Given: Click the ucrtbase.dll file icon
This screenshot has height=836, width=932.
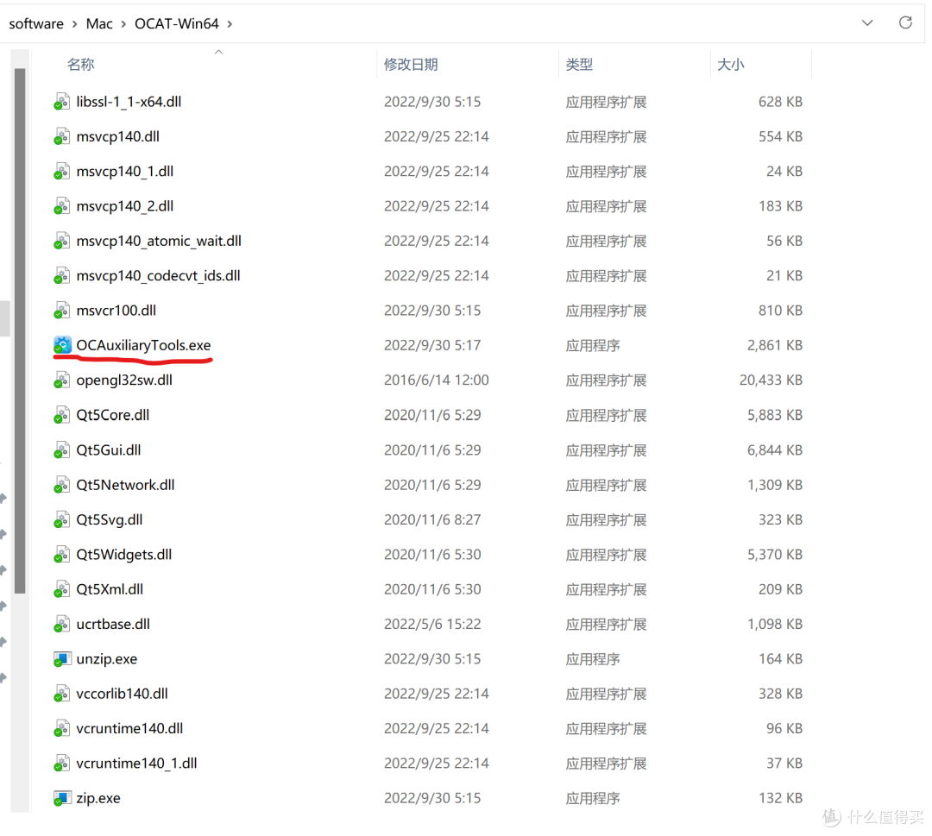Looking at the screenshot, I should (62, 624).
